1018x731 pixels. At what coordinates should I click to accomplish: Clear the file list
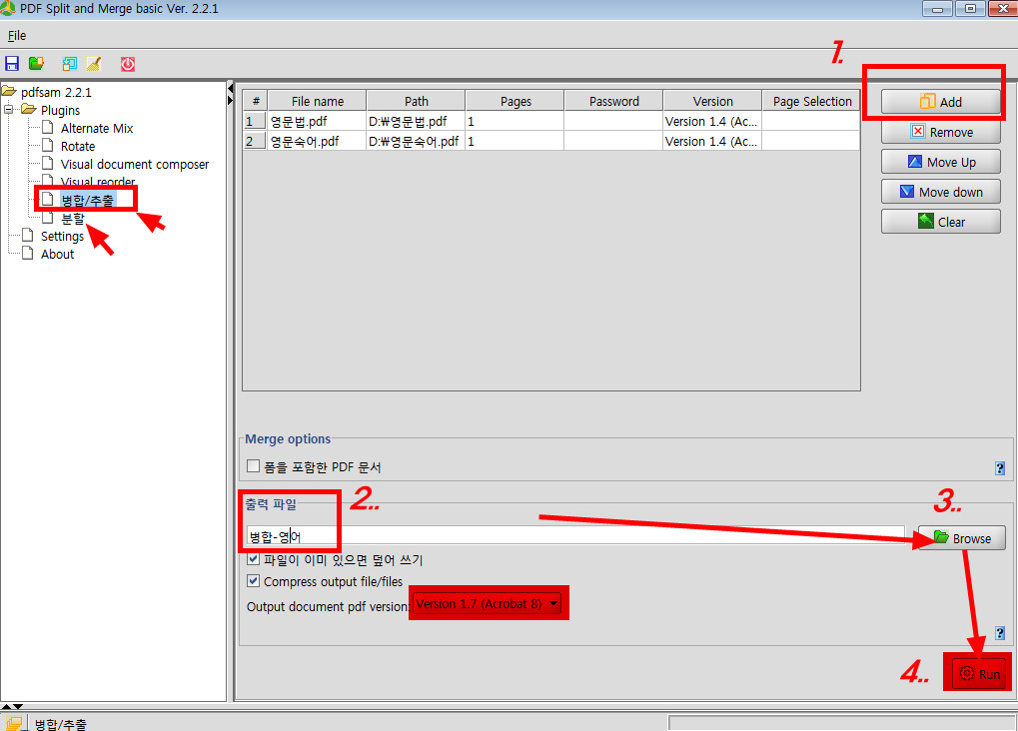tap(940, 222)
